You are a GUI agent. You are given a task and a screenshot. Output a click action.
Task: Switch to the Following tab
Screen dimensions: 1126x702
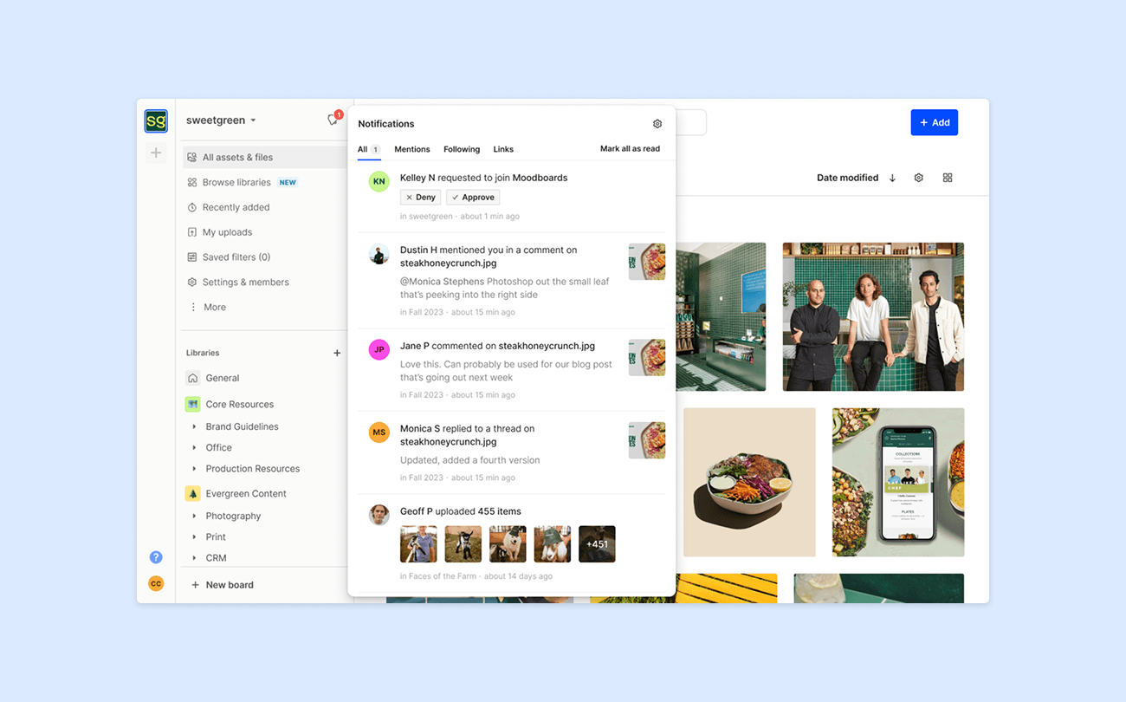coord(462,149)
